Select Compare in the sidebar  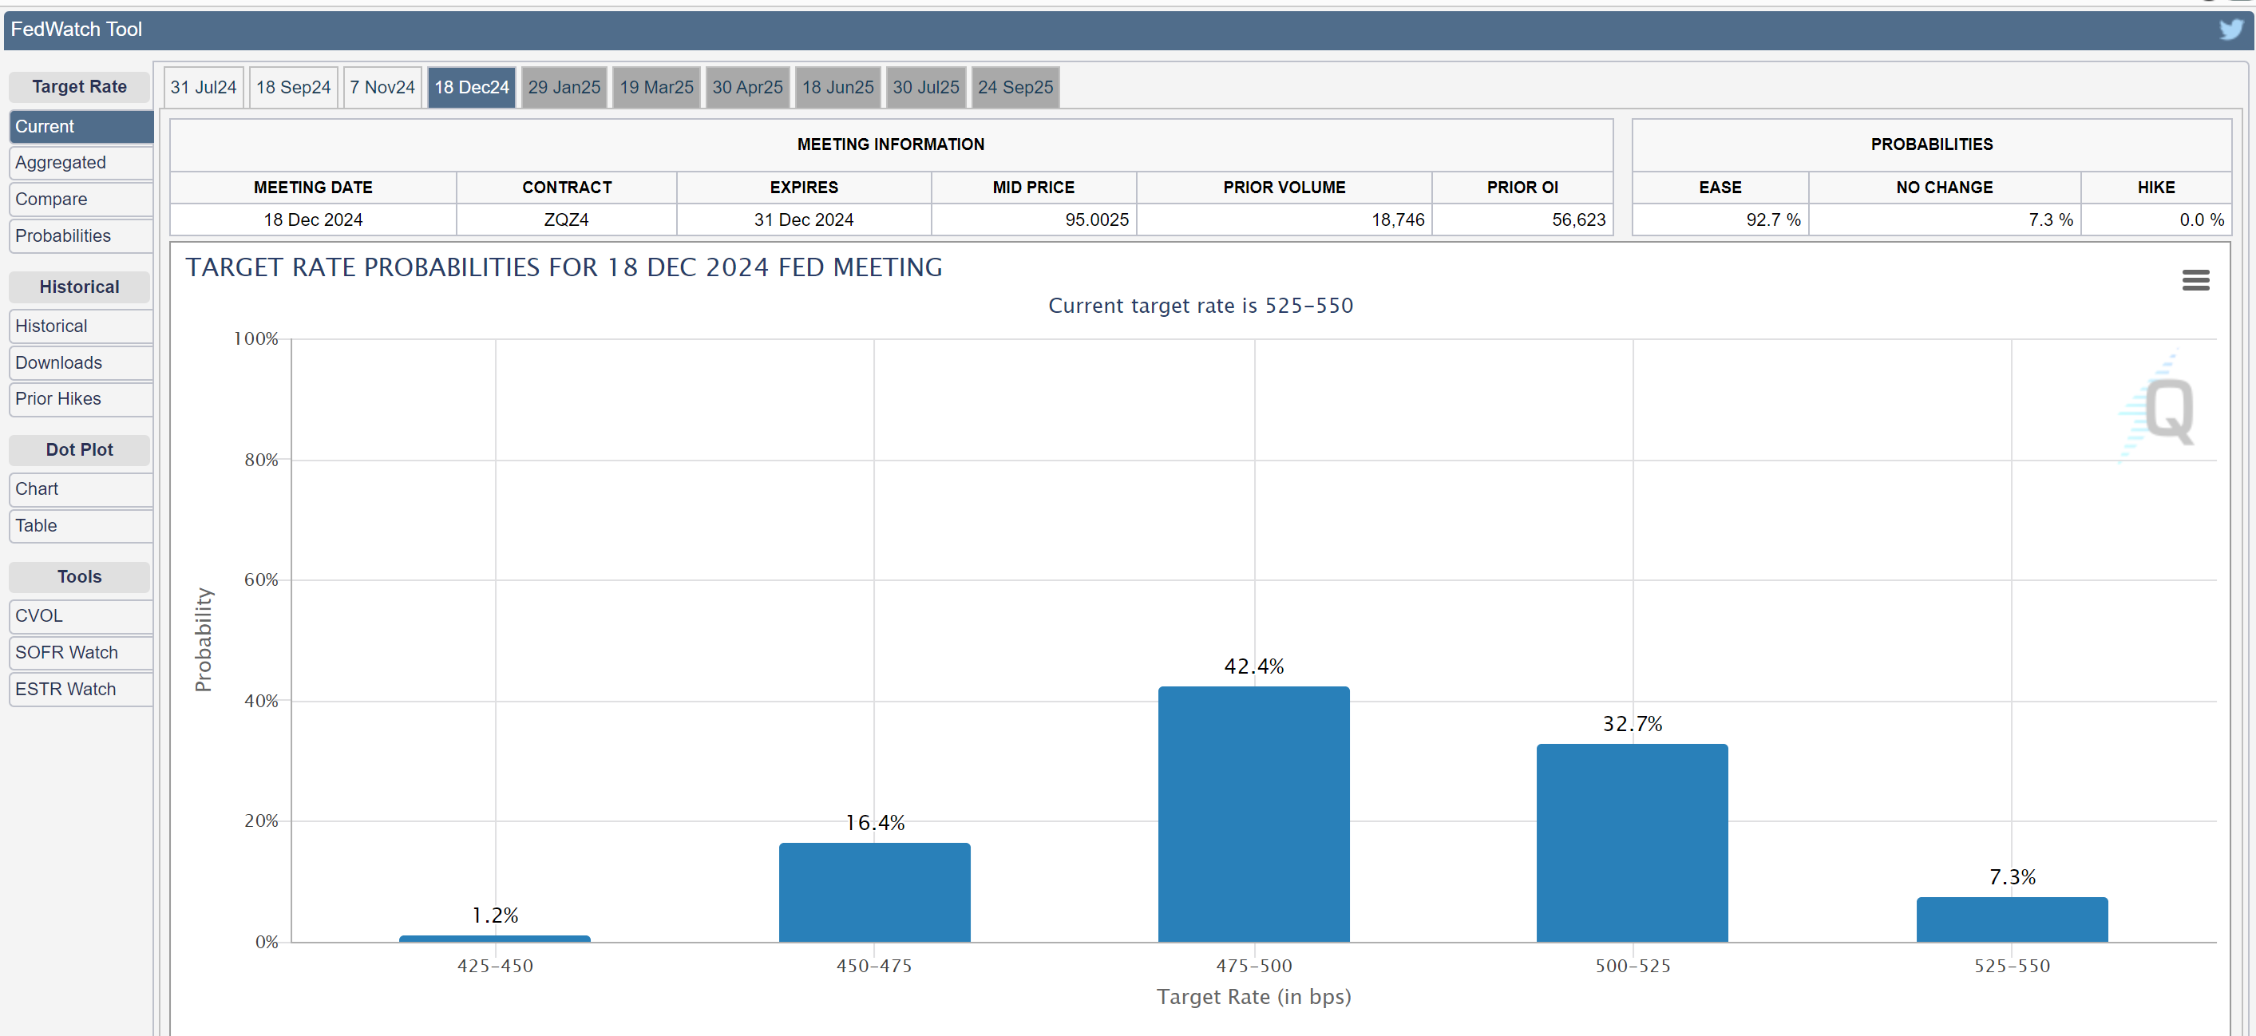point(80,200)
